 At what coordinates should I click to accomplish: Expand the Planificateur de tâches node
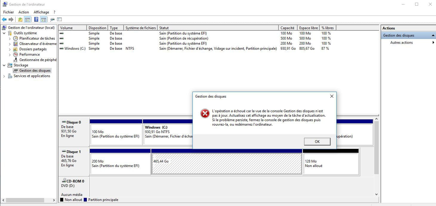10,39
